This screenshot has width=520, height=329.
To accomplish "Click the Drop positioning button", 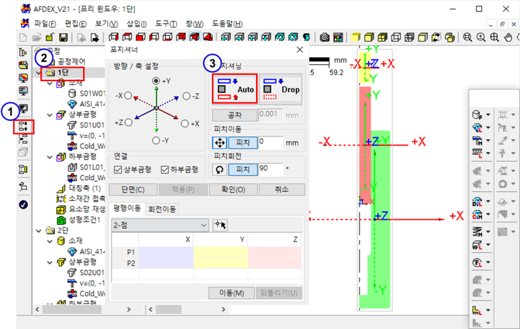I will tap(281, 89).
